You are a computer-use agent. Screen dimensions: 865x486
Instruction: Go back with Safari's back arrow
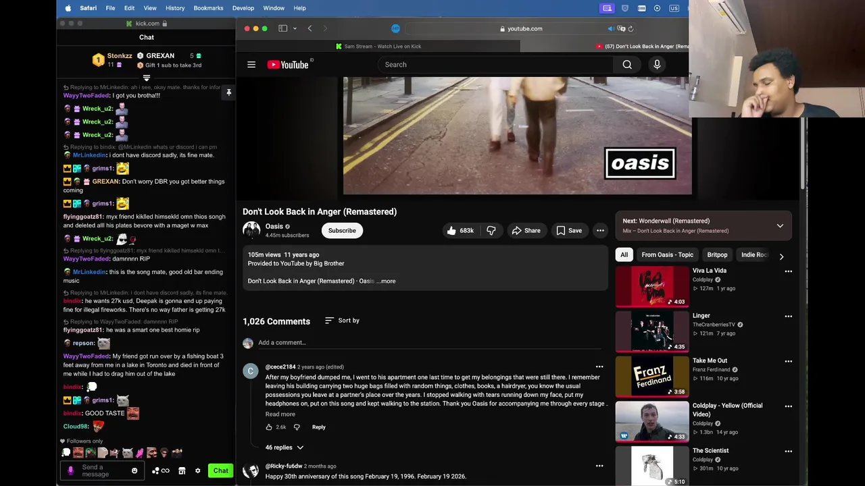click(x=310, y=28)
